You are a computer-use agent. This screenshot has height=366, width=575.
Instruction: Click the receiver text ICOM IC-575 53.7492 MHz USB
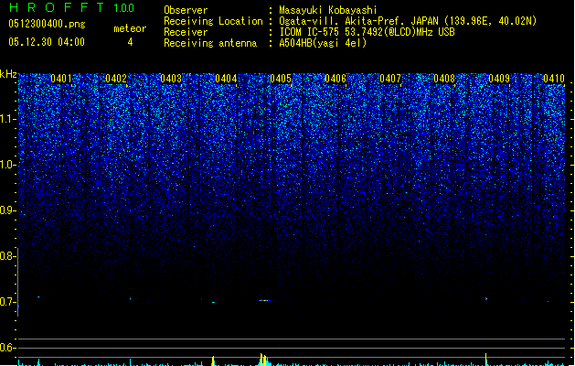tap(367, 32)
